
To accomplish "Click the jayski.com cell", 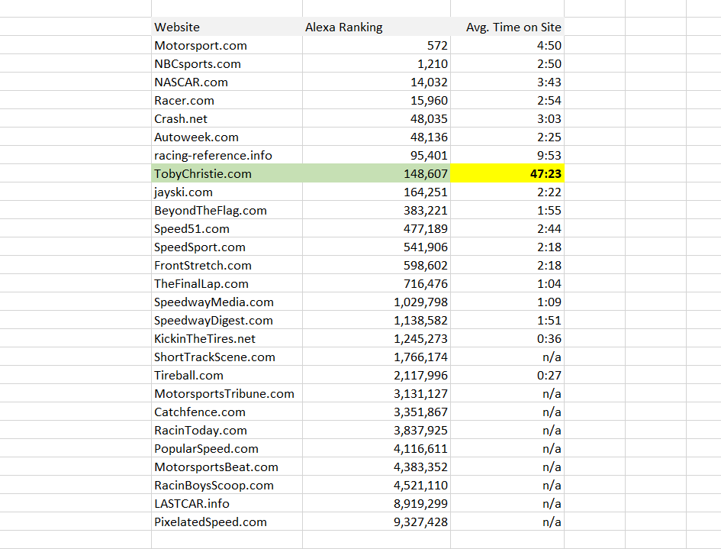I will tap(227, 192).
